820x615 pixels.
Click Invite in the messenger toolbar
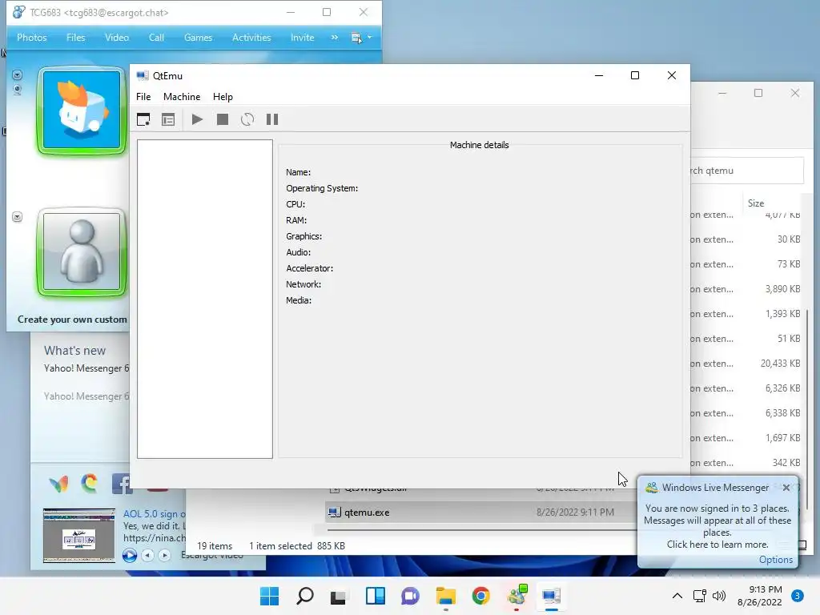pos(302,38)
